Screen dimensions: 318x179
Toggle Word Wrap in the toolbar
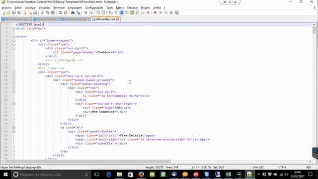coord(110,13)
